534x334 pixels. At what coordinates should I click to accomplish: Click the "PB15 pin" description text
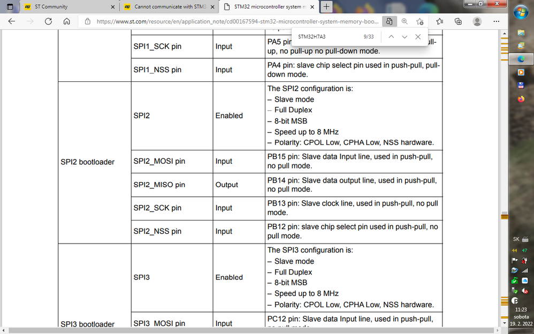click(x=350, y=161)
